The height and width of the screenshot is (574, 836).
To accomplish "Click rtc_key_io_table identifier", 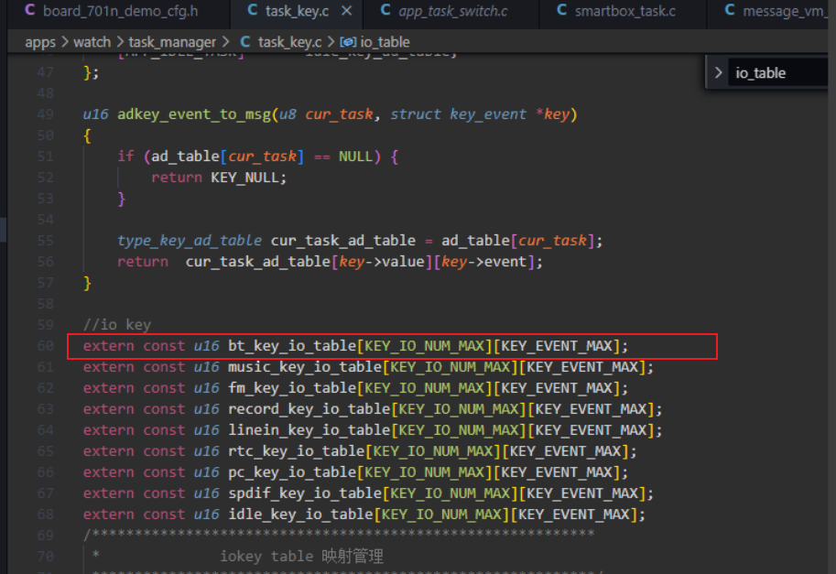I will pyautogui.click(x=297, y=451).
